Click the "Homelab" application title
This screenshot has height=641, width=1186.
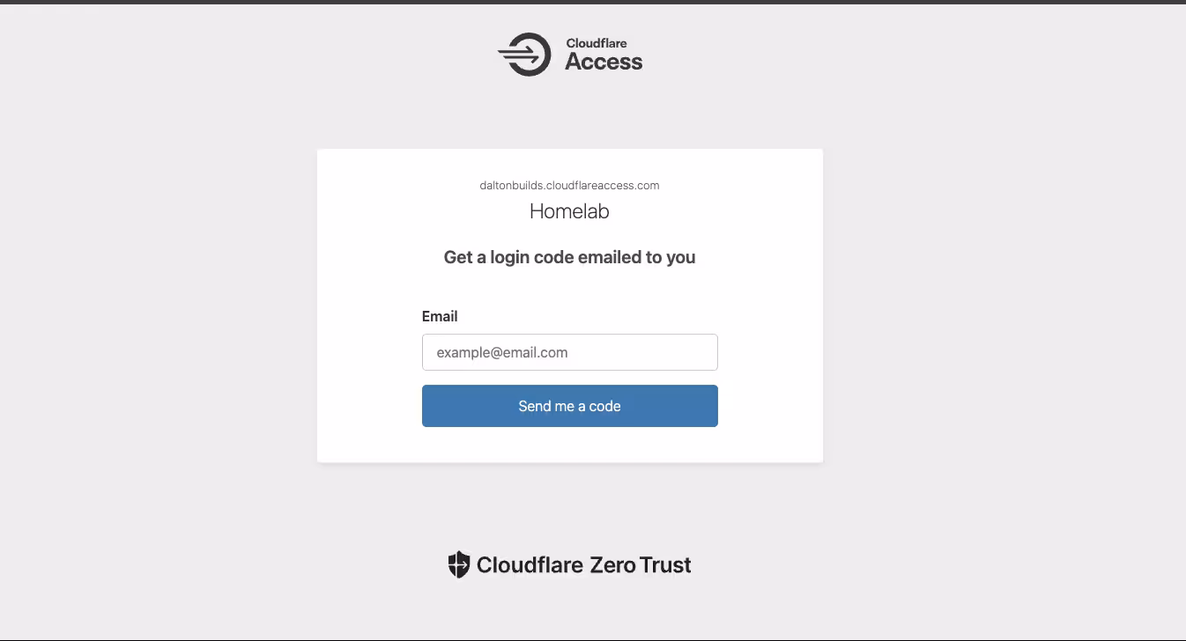click(x=569, y=211)
